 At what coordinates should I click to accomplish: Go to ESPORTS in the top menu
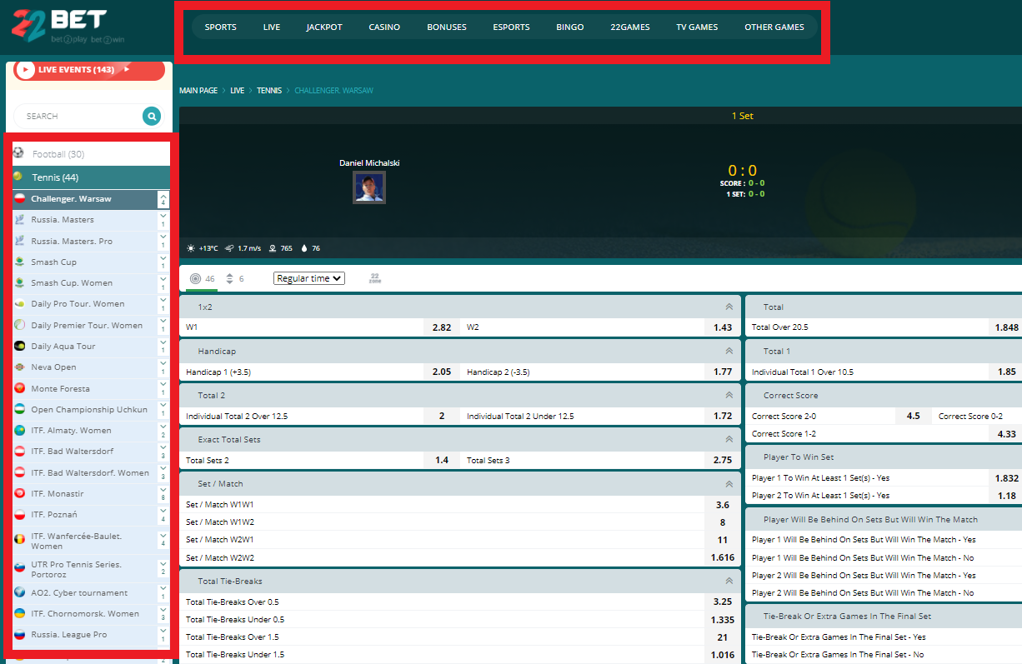pos(511,27)
